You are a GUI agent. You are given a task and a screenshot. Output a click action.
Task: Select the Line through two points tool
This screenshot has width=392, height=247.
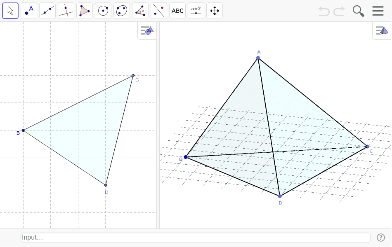(x=47, y=11)
